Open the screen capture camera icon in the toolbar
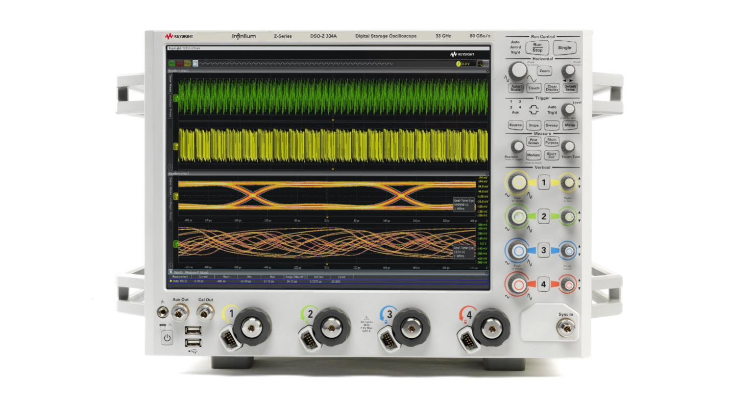The width and height of the screenshot is (753, 398). click(195, 64)
